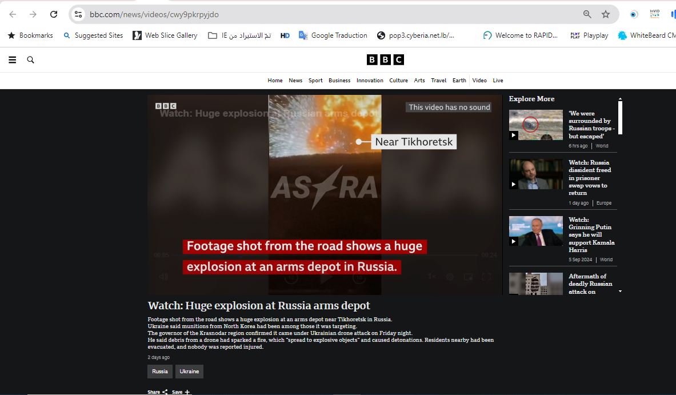Click the Russia topic tag
Image resolution: width=676 pixels, height=395 pixels.
click(x=160, y=372)
